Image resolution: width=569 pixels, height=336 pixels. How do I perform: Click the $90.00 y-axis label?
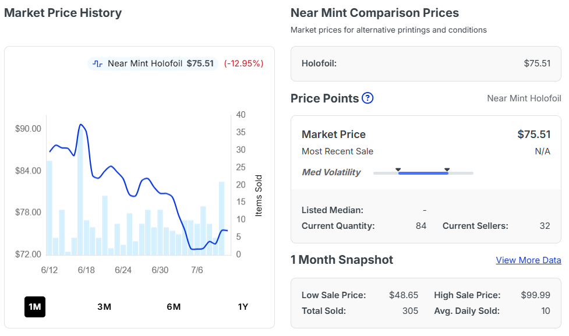(x=28, y=129)
